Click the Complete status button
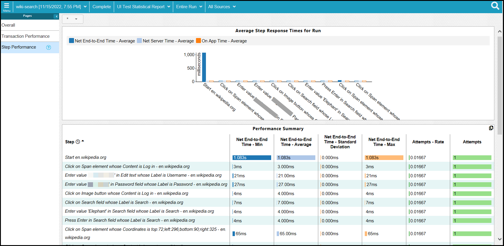Screen dimensions: 504x246 (x=102, y=7)
